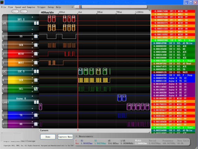198x149 pixels.
Task: Click the left arrow beside the overview scrollbar
Action: pyautogui.click(x=72, y=7)
